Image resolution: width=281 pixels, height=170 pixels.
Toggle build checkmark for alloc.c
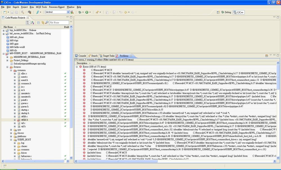tap(65, 73)
